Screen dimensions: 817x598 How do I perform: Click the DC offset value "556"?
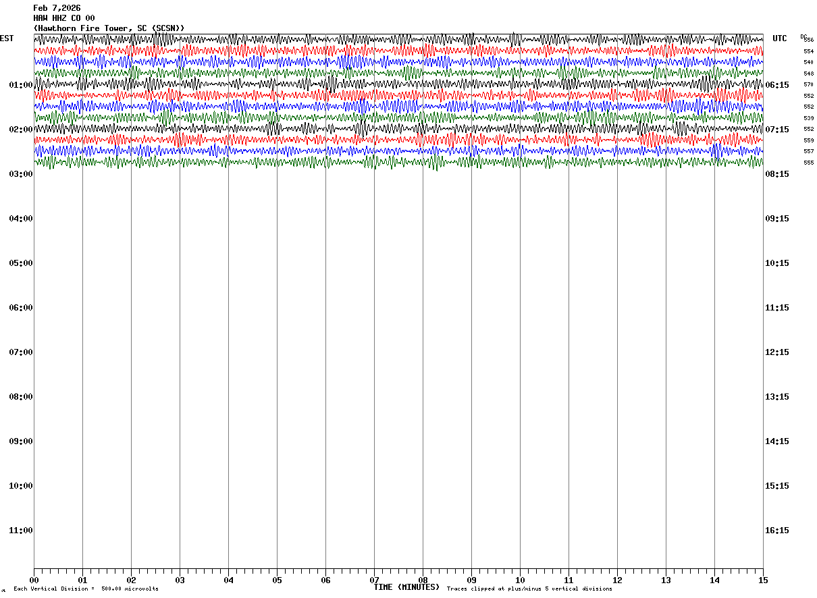(x=808, y=40)
